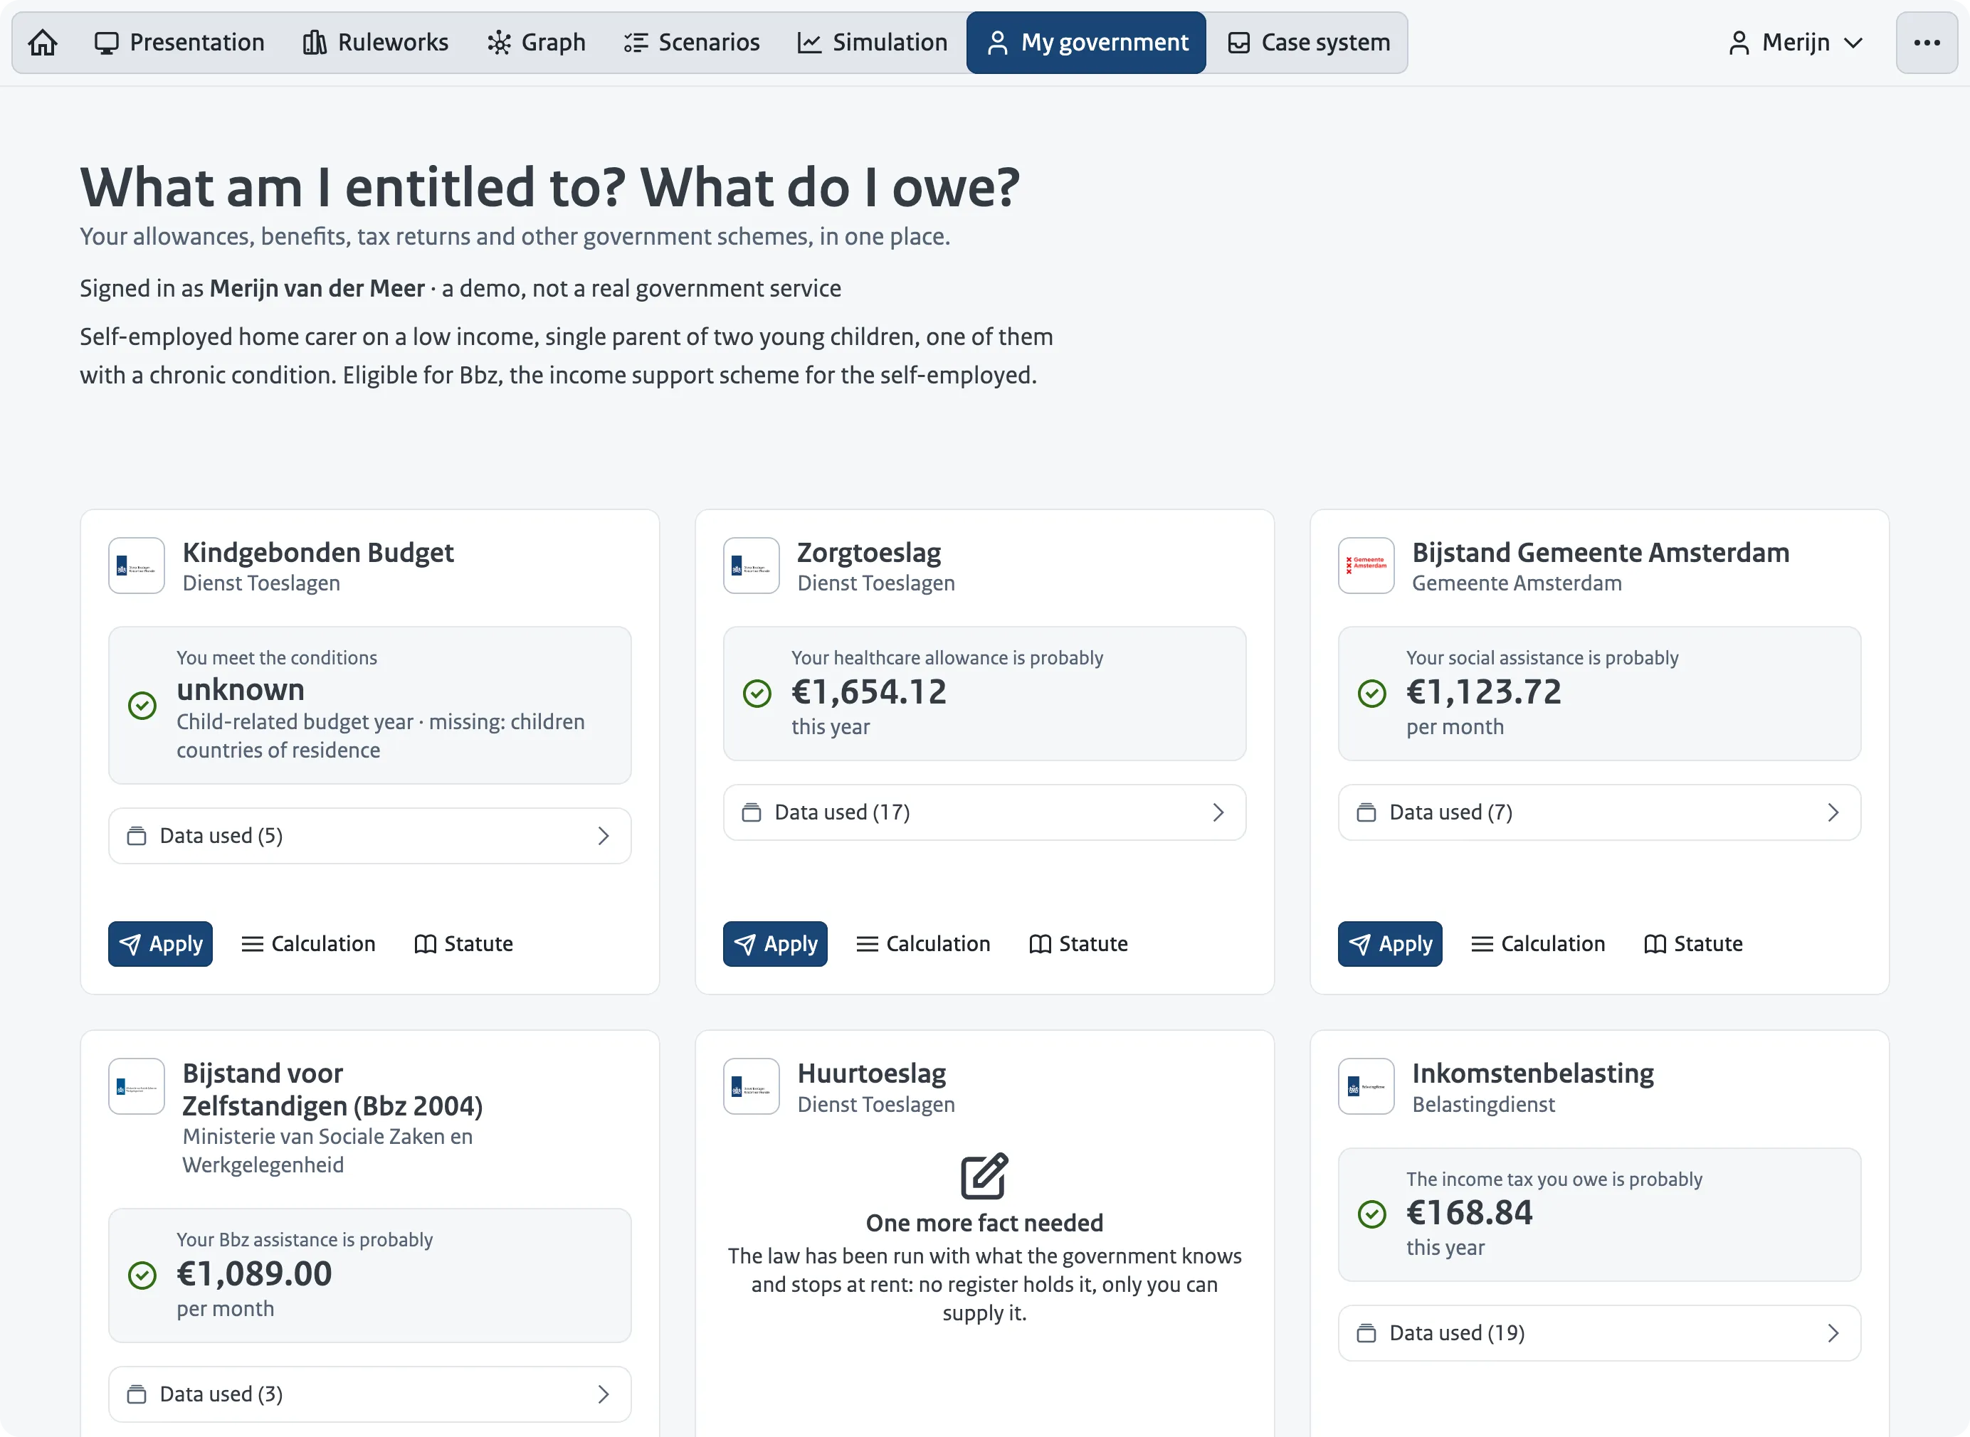
Task: Click the Huurtoeslag agency logo
Action: click(751, 1086)
